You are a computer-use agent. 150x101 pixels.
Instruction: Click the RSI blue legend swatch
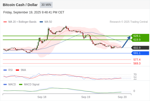click(x=5, y=70)
